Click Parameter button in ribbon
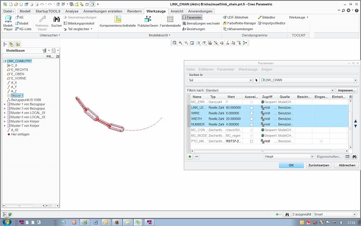Image resolution: width=361 pixels, height=226 pixels. 192,17
